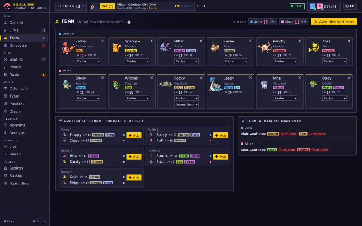Switch language with the EN button

[x=350, y=6]
